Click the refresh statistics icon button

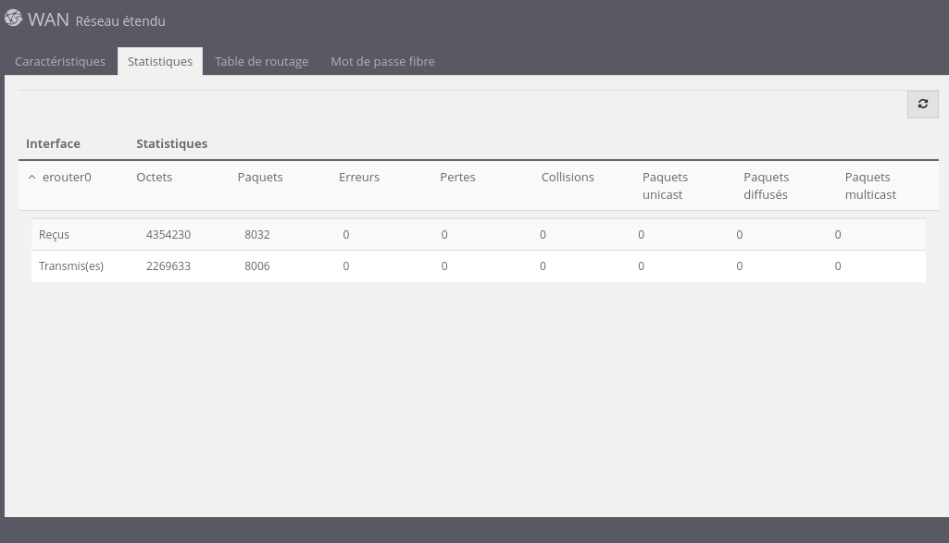pos(922,104)
